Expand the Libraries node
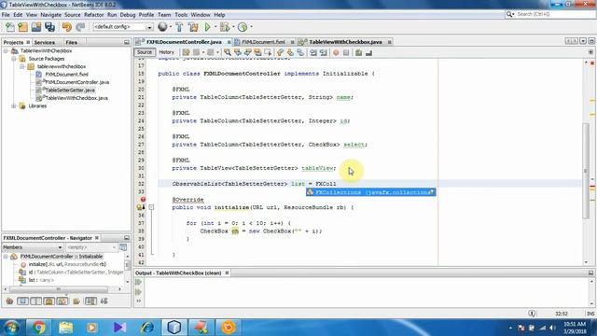This screenshot has width=597, height=336. (x=14, y=105)
